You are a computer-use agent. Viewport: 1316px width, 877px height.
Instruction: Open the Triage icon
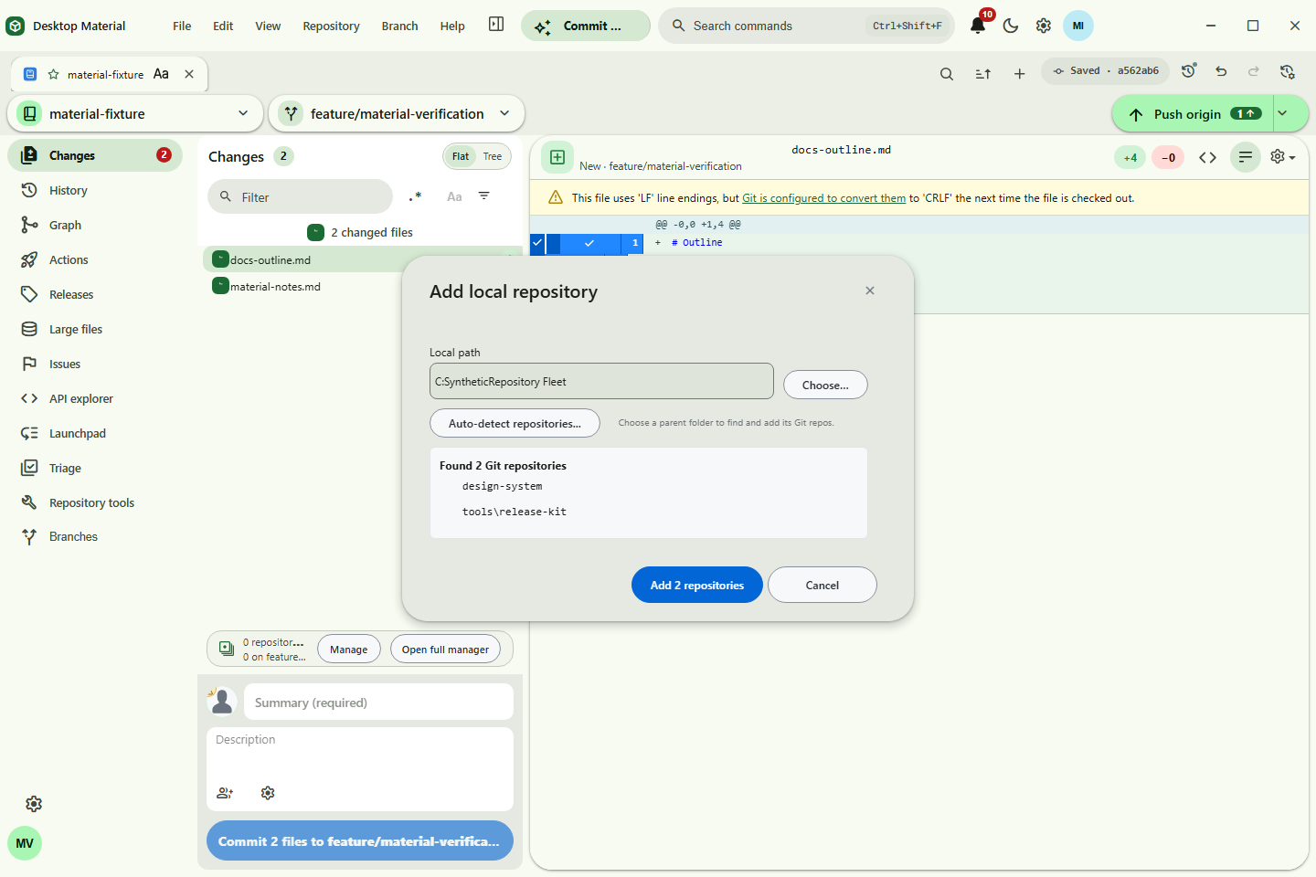coord(29,468)
